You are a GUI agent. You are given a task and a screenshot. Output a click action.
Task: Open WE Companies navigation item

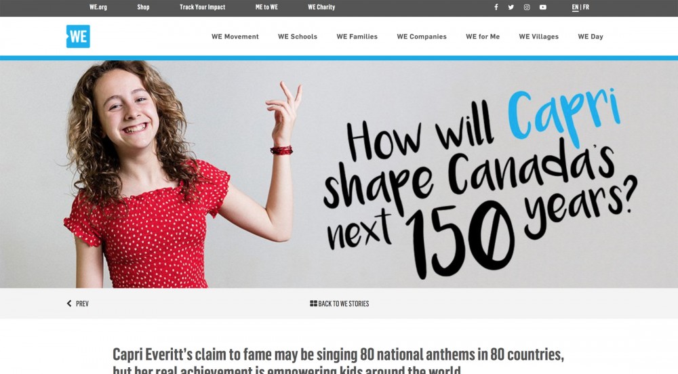[x=422, y=37]
